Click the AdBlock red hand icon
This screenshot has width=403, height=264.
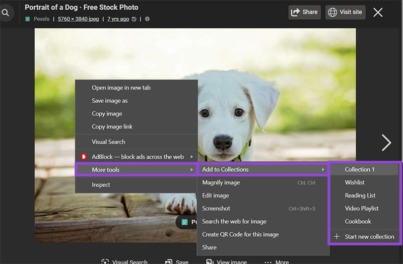84,157
